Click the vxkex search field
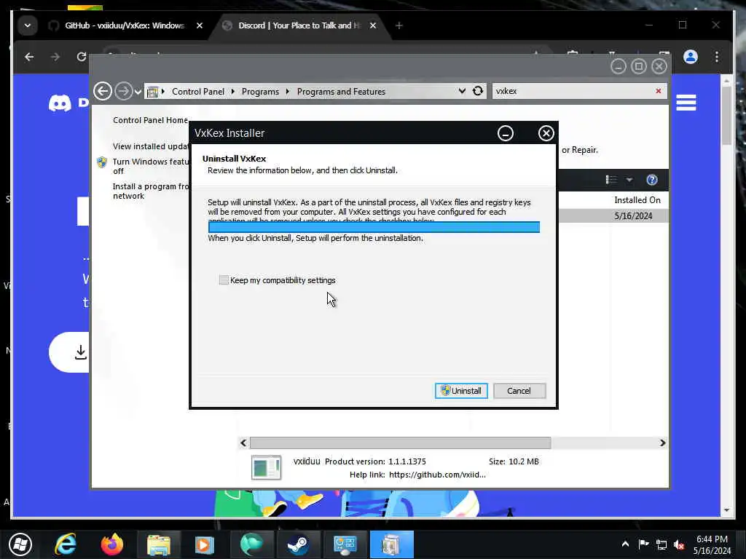746x559 pixels. click(x=573, y=91)
